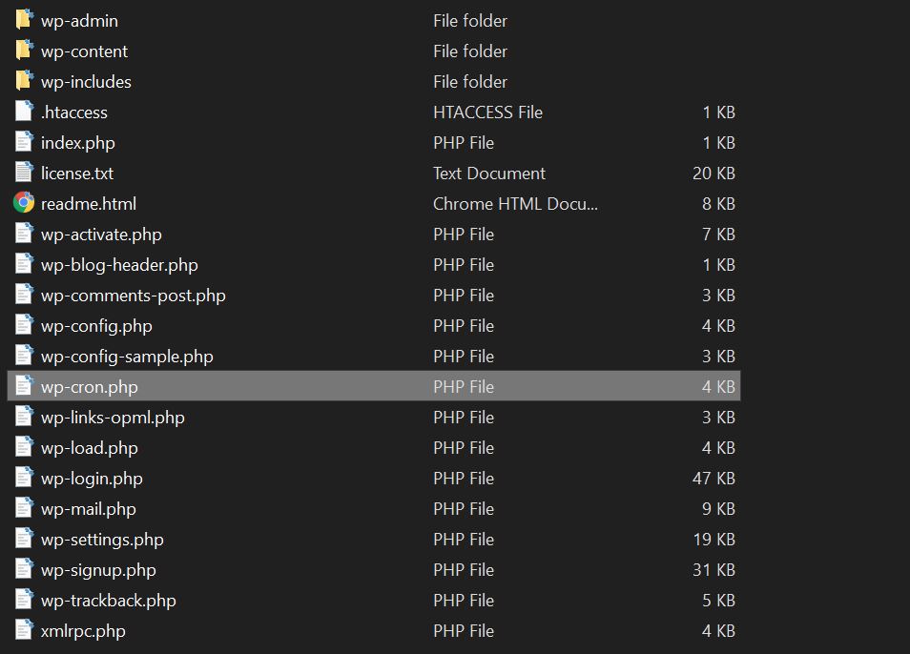The image size is (910, 654).
Task: Click the wp-settings.php file icon
Action: click(x=24, y=539)
